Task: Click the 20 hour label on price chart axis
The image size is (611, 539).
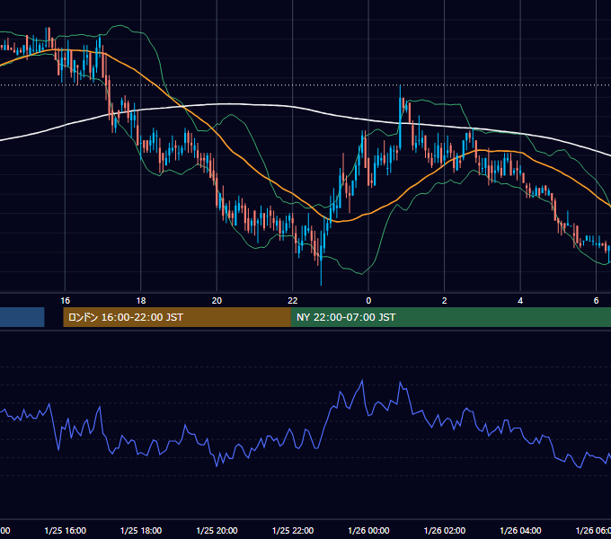Action: [x=217, y=301]
